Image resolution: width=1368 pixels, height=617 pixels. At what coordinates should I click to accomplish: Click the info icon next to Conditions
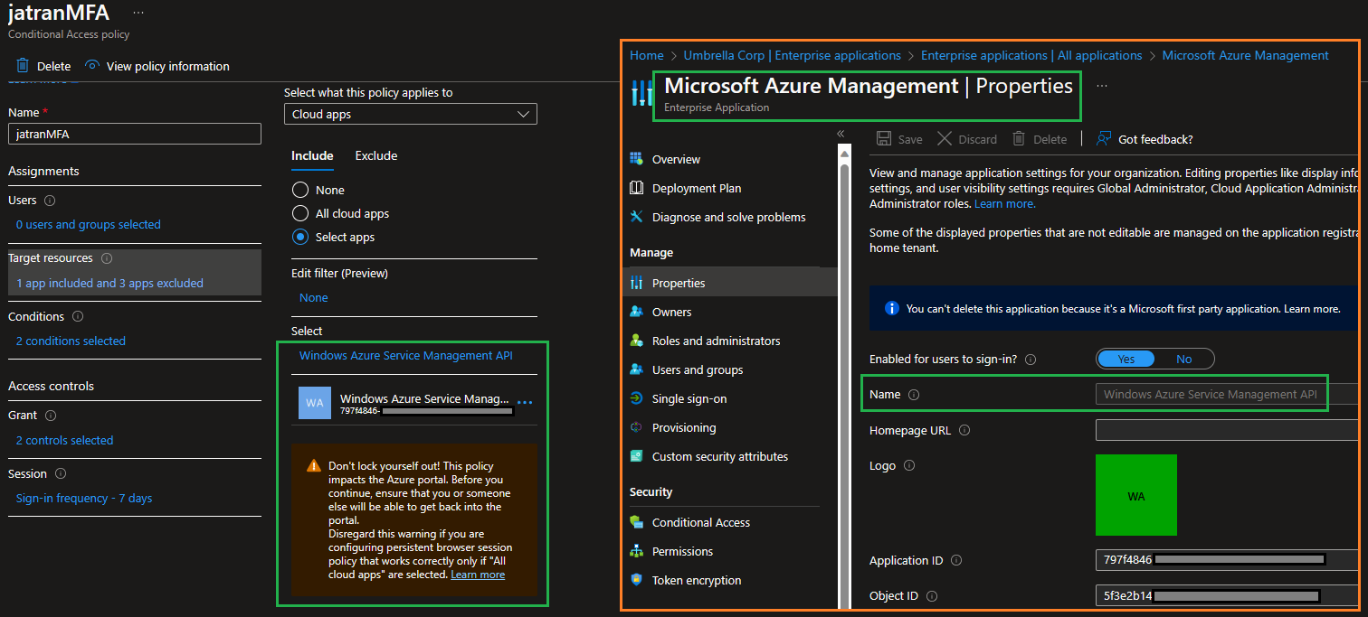(x=78, y=317)
